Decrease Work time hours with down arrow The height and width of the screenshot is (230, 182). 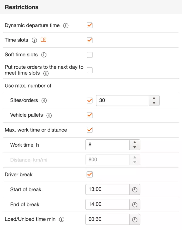click(x=135, y=147)
